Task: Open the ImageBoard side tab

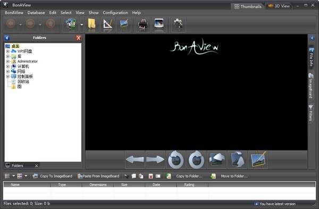Action: (x=310, y=86)
